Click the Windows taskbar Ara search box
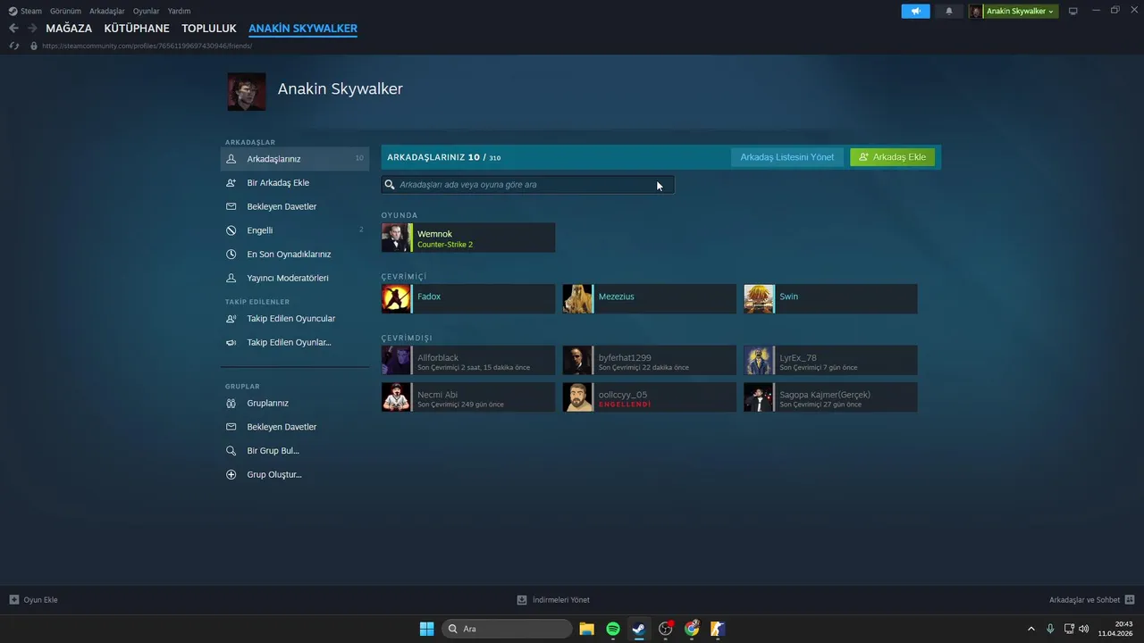Screen dimensions: 1144x643 pyautogui.click(x=508, y=629)
